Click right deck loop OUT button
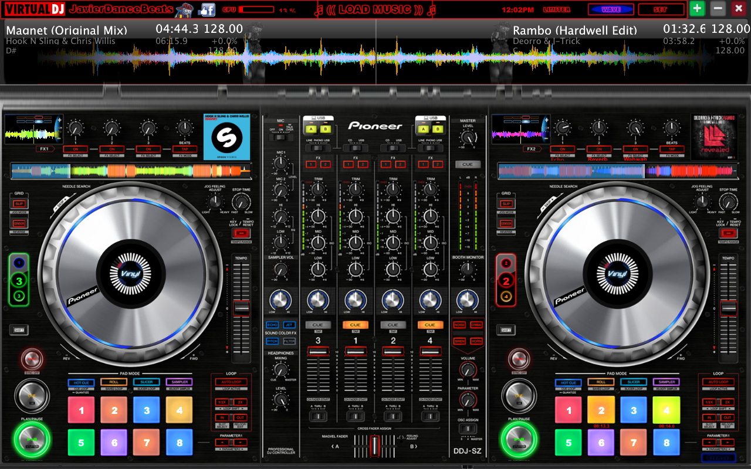751x469 pixels. (x=728, y=417)
